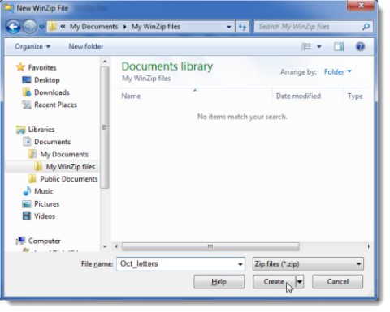Click the Cancel button
Image resolution: width=390 pixels, height=312 pixels.
[x=337, y=282]
